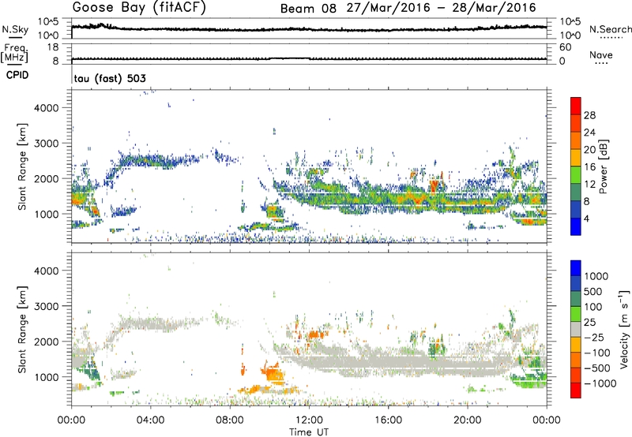Image resolution: width=632 pixels, height=437 pixels.
Task: Click the "16:00" time axis label
Action: pos(388,420)
